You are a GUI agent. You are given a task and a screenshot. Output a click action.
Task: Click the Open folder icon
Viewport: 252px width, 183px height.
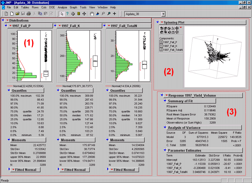click(x=17, y=14)
